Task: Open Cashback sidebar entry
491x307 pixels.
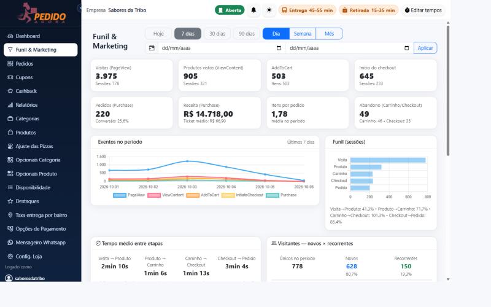Action: click(x=41, y=91)
